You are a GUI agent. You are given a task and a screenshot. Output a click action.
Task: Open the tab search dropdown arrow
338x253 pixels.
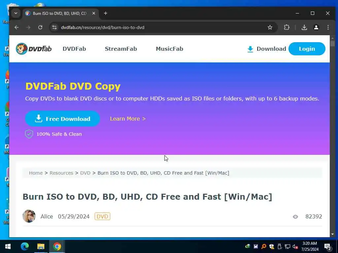pyautogui.click(x=16, y=13)
